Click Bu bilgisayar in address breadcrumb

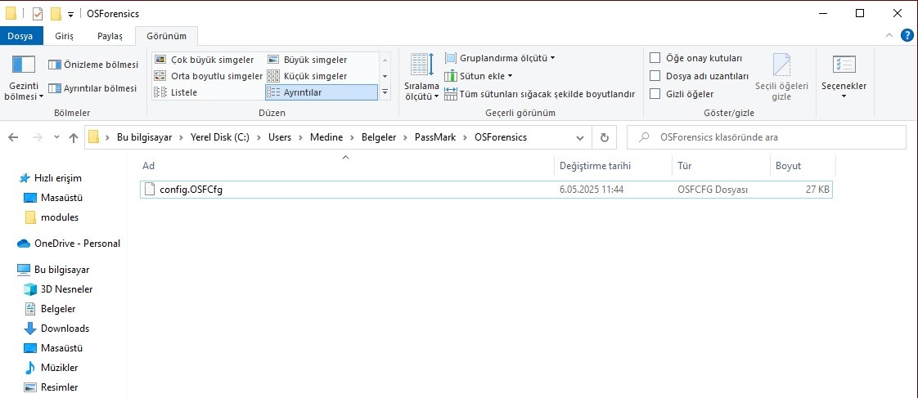pos(145,138)
